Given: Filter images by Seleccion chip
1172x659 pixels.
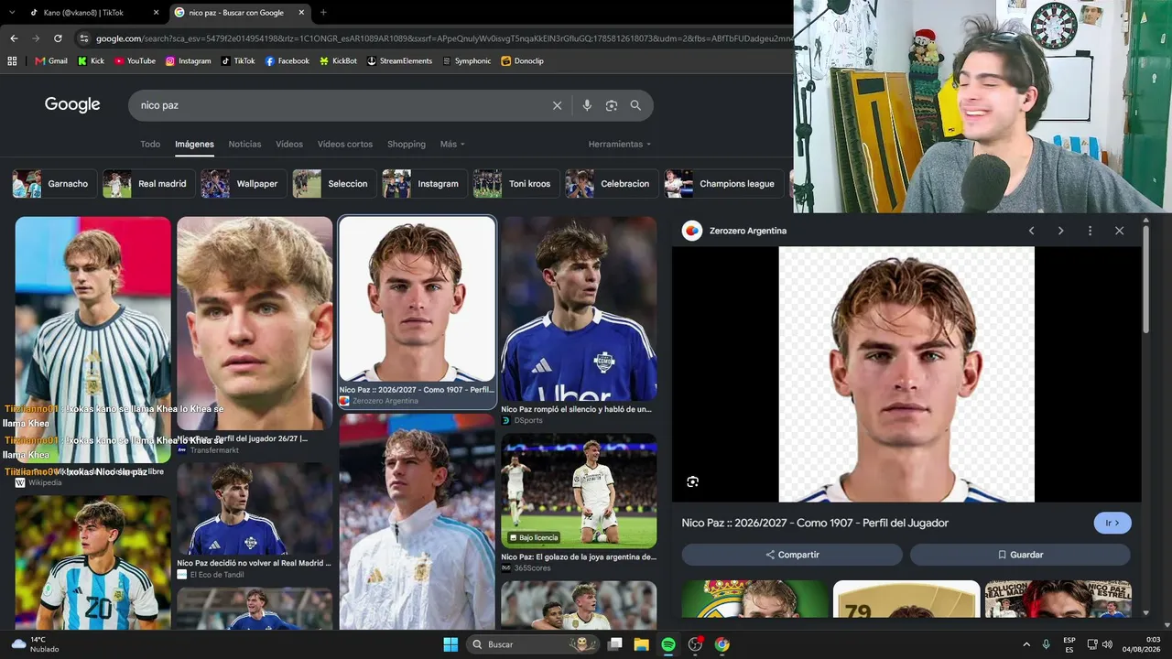Looking at the screenshot, I should pos(334,184).
